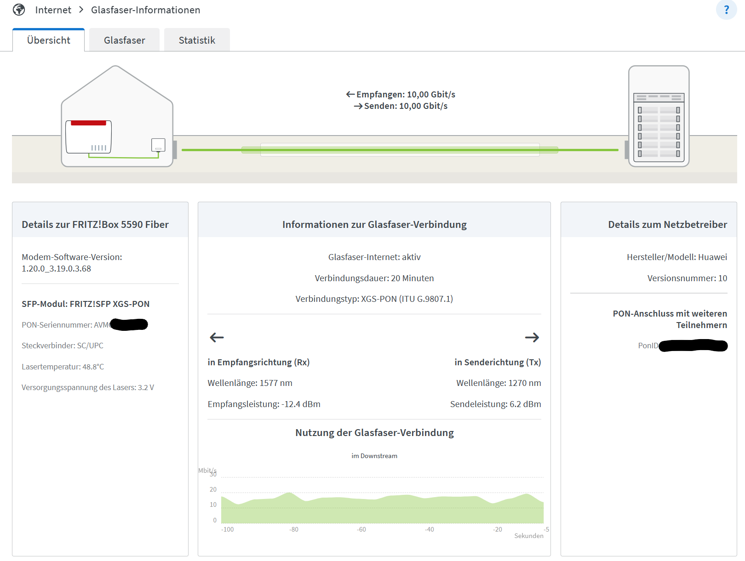The width and height of the screenshot is (745, 561).
Task: Click 'Verbindungstyp: XGS-PON (ITU G.9807.1)'
Action: (374, 299)
